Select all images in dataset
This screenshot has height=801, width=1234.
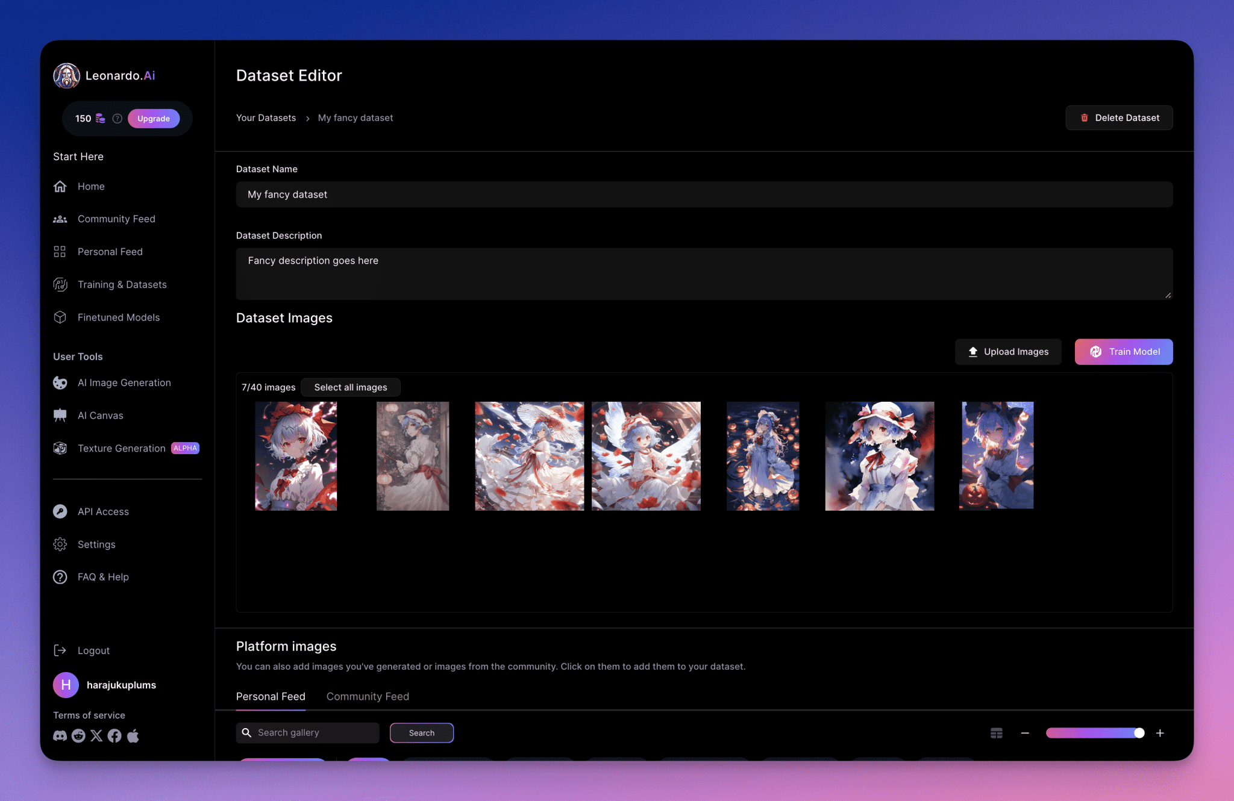351,387
